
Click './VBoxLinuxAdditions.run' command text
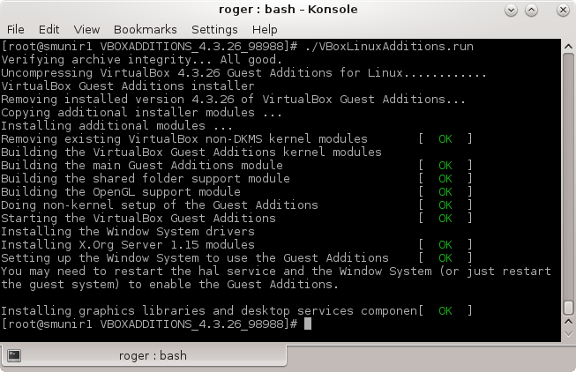coord(389,46)
